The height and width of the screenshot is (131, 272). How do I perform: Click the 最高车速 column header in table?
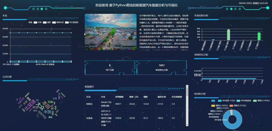[x=163, y=97]
